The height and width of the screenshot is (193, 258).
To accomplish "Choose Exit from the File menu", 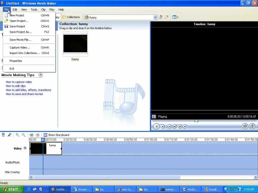I will tap(29, 69).
